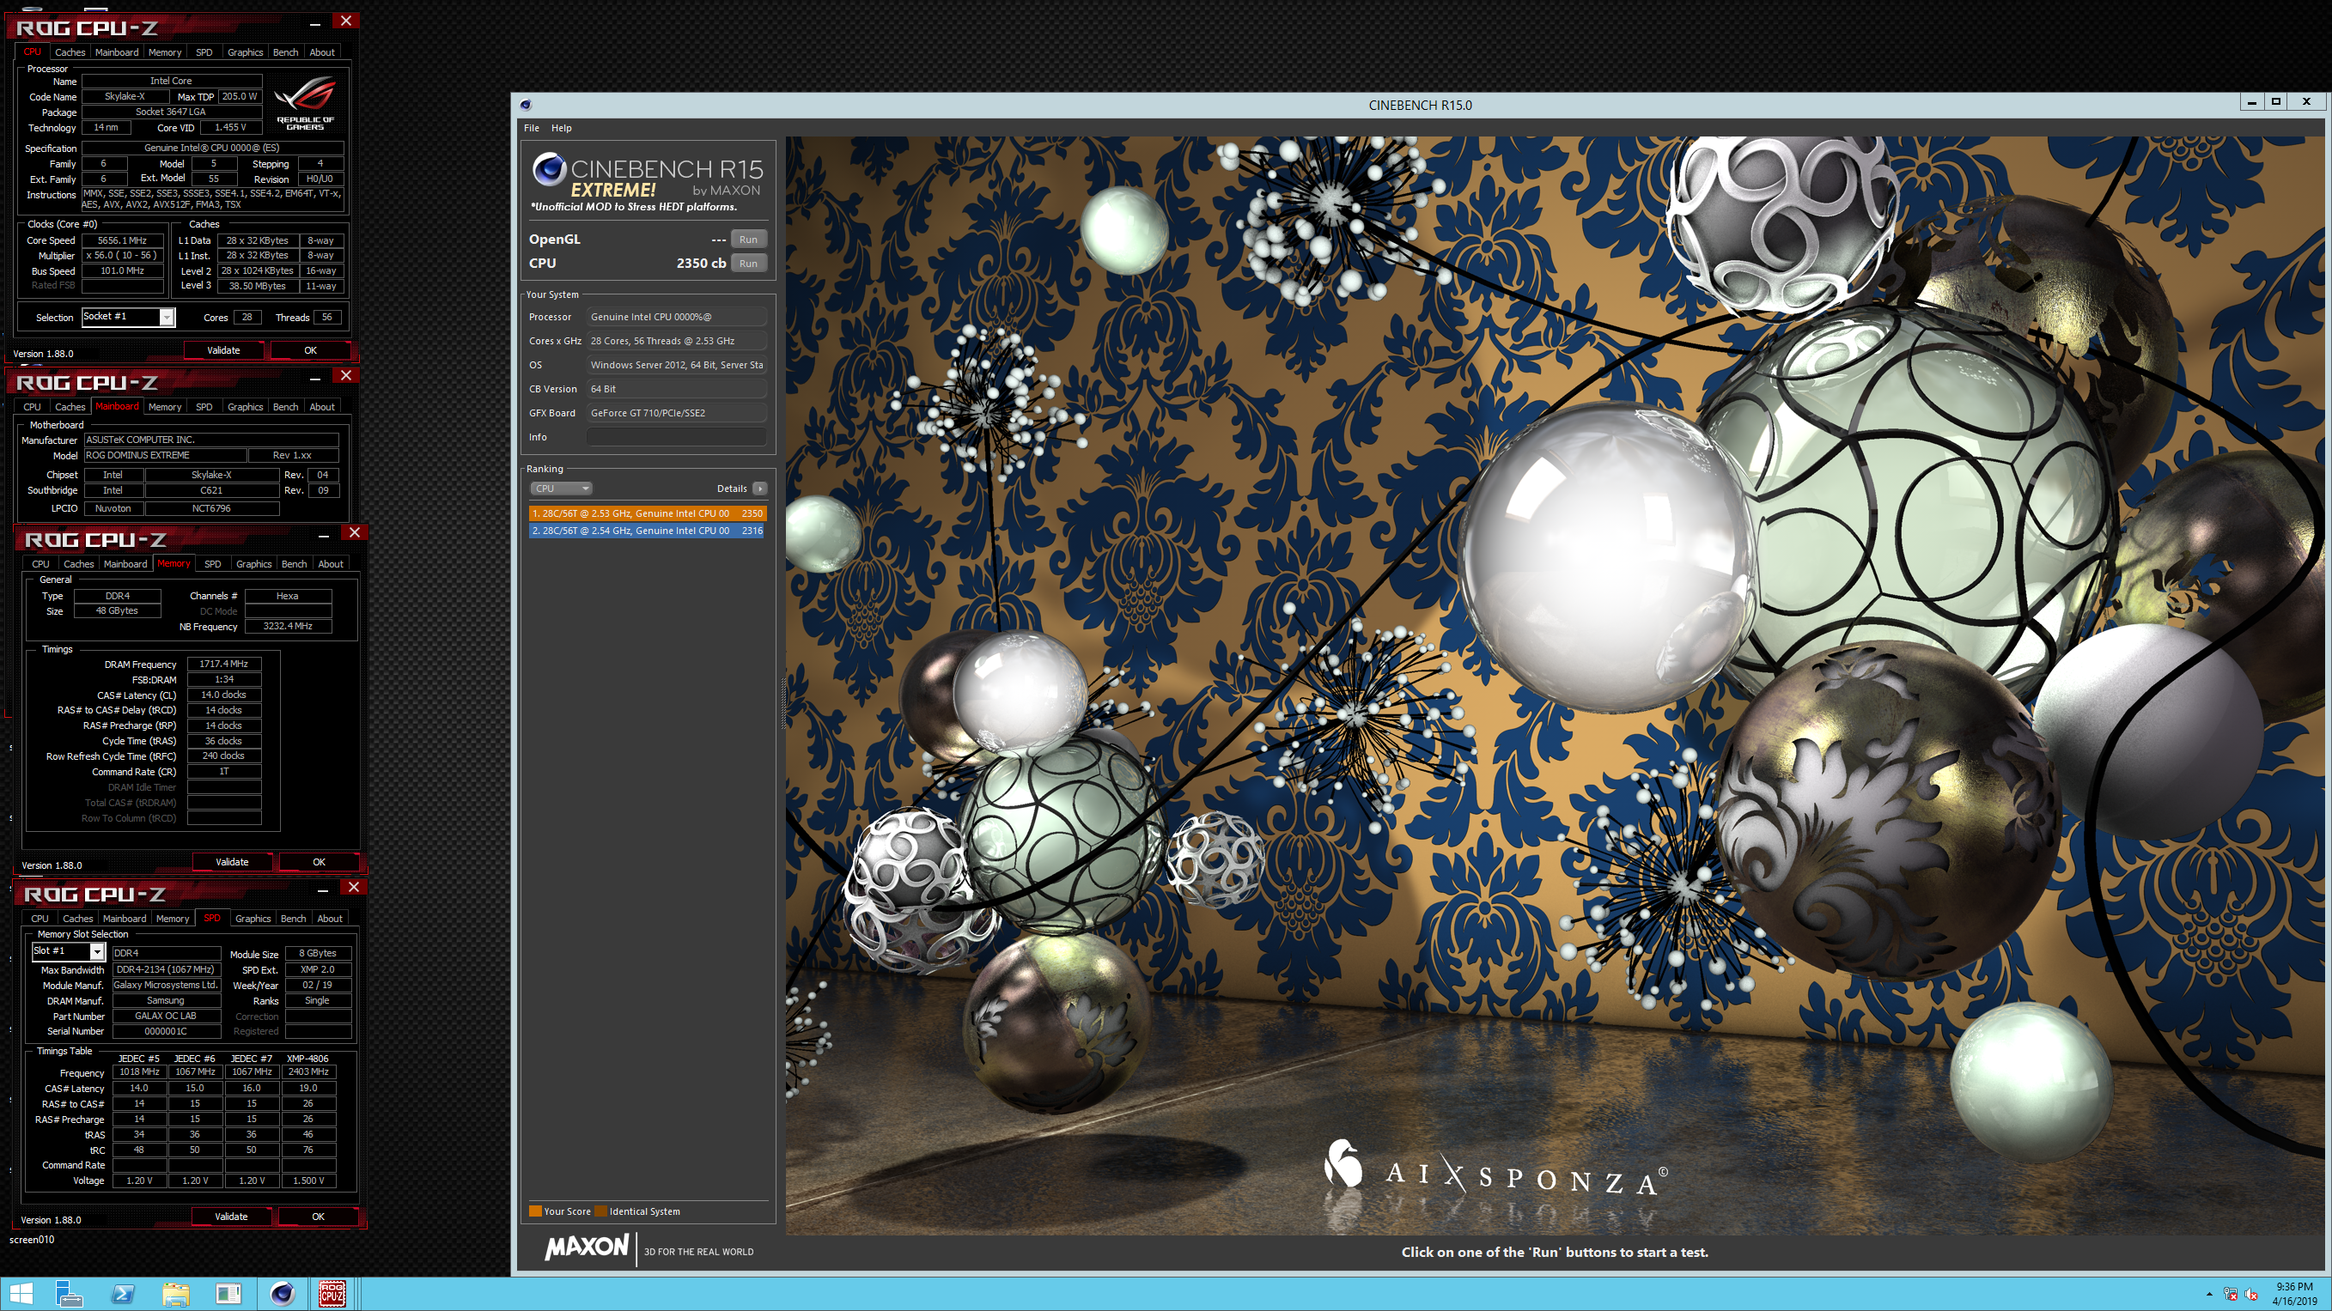Viewport: 2332px width, 1311px height.
Task: Run the OpenGL benchmark
Action: [748, 240]
